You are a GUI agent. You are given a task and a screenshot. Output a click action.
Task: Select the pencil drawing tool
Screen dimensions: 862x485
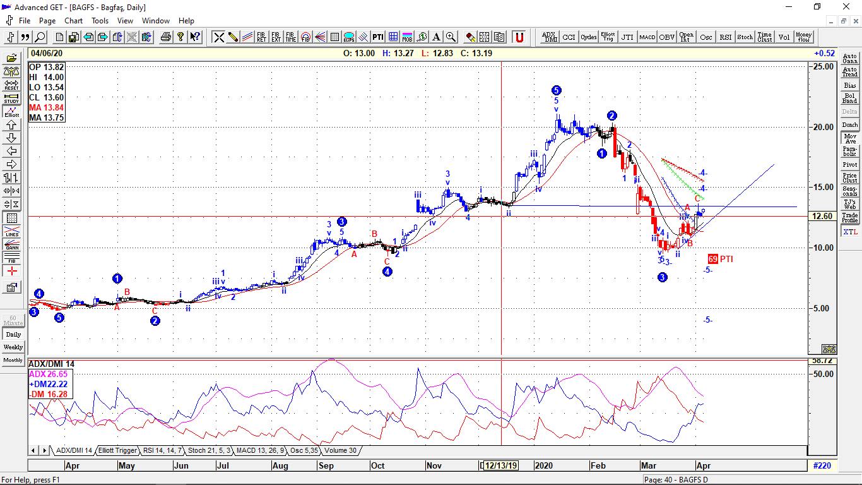tap(233, 37)
